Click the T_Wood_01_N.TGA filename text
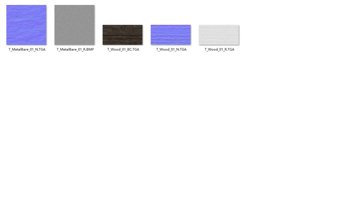This screenshot has width=354, height=199. tap(171, 49)
